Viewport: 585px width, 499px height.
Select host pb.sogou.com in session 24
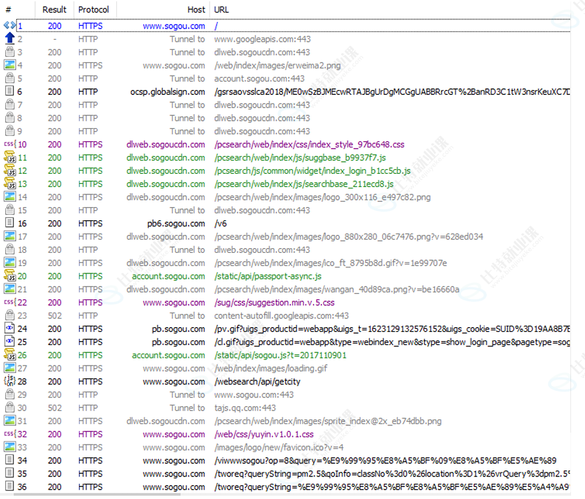(179, 329)
